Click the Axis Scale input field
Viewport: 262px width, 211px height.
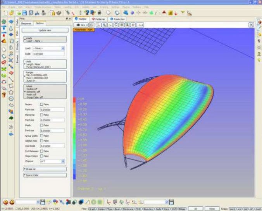52,146
